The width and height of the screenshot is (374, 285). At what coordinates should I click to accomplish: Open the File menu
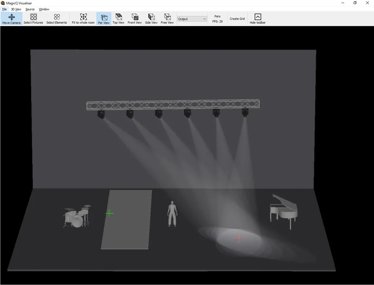4,9
